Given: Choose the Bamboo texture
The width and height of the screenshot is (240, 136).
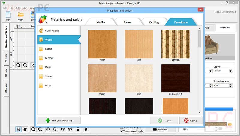Looking at the screenshot, I should click(x=175, y=44).
